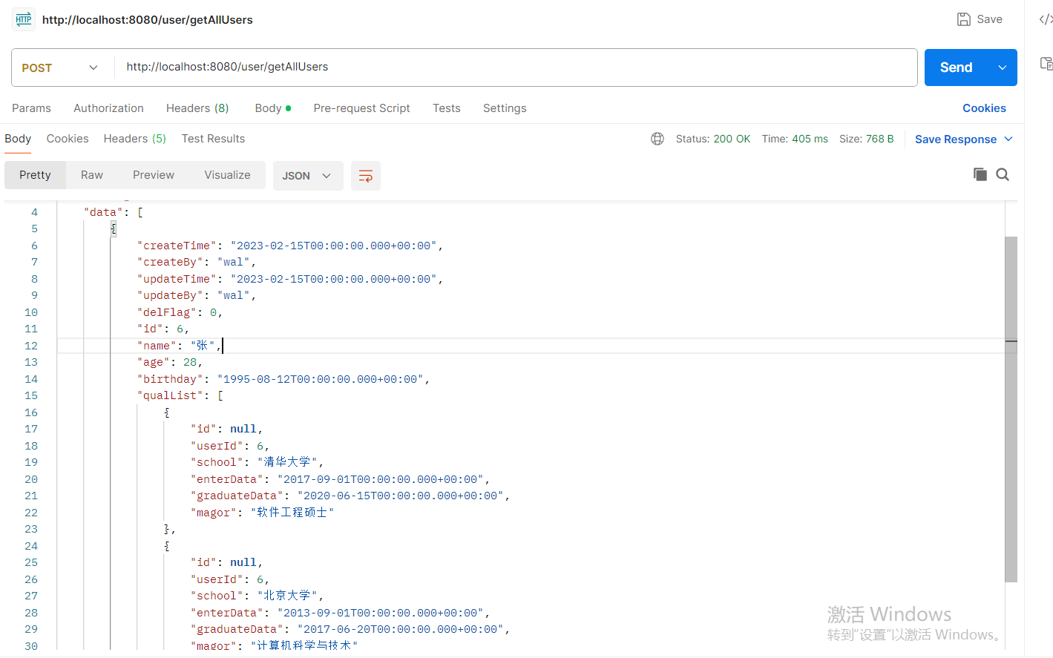Click the Save disk icon
1053x658 pixels.
click(x=963, y=19)
